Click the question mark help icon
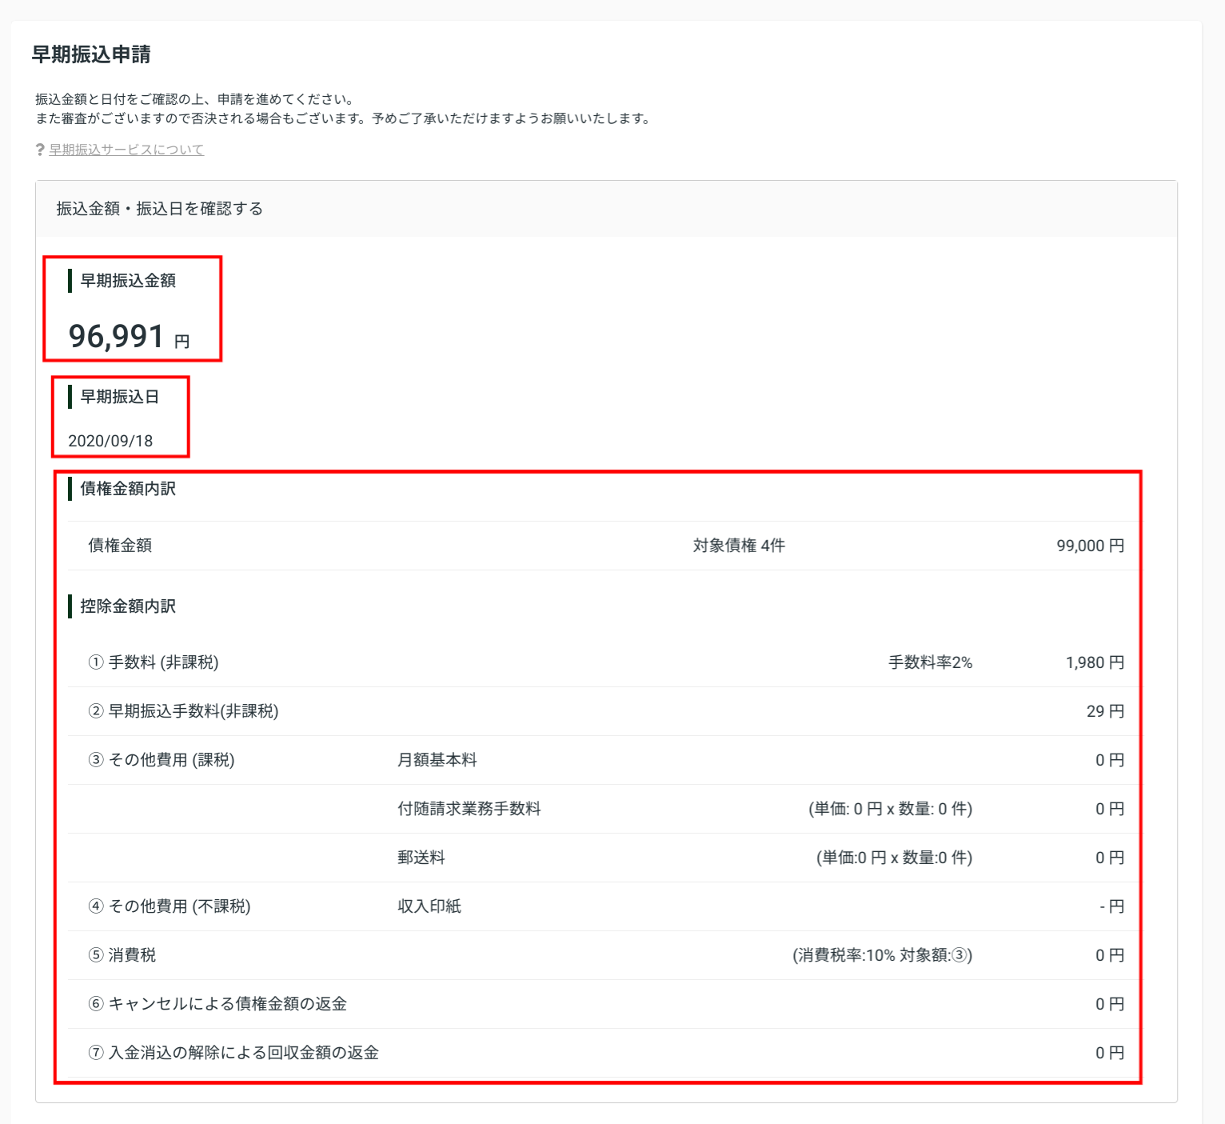 [x=40, y=150]
